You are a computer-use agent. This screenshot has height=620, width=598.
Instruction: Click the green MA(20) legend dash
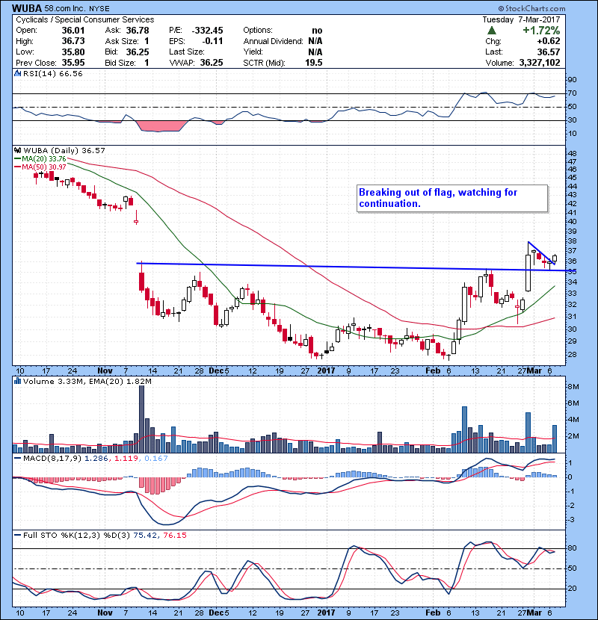pos(18,159)
